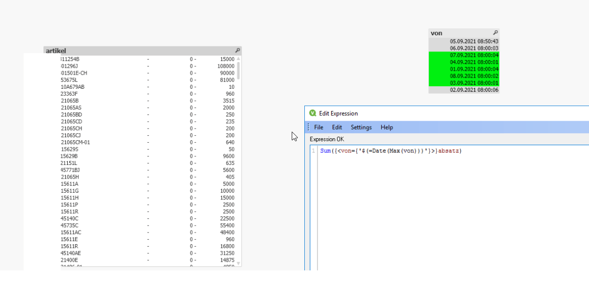Click the value 31250 in artikel list
This screenshot has height=283, width=589.
tap(227, 253)
